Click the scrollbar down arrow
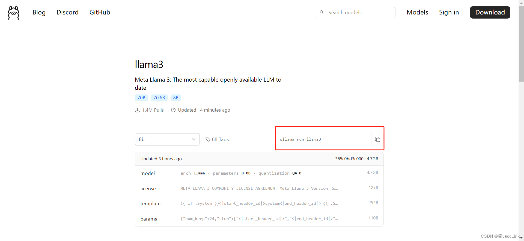The image size is (524, 241). pyautogui.click(x=521, y=238)
